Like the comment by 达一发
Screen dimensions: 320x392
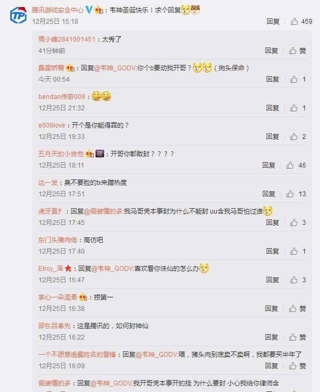[x=296, y=194]
